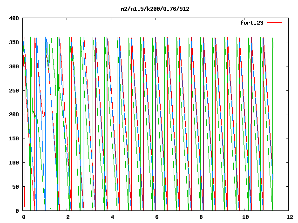
Task: Click the y-axis label 100
Action: [x=14, y=163]
